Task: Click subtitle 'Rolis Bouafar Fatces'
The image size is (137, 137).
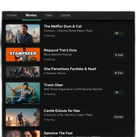Action: coord(58,55)
